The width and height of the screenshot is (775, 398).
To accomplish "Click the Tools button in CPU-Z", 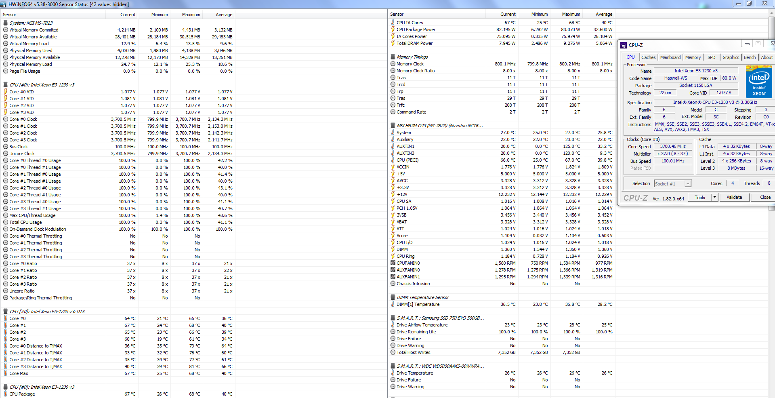I will (x=700, y=197).
